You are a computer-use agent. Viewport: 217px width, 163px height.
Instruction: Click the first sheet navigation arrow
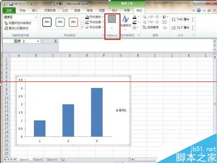pos(5,160)
